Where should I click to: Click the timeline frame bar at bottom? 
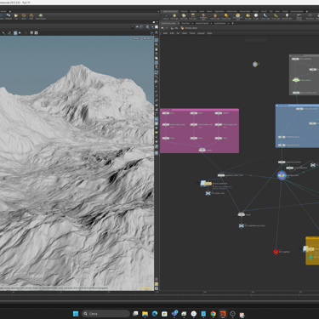coord(159,295)
